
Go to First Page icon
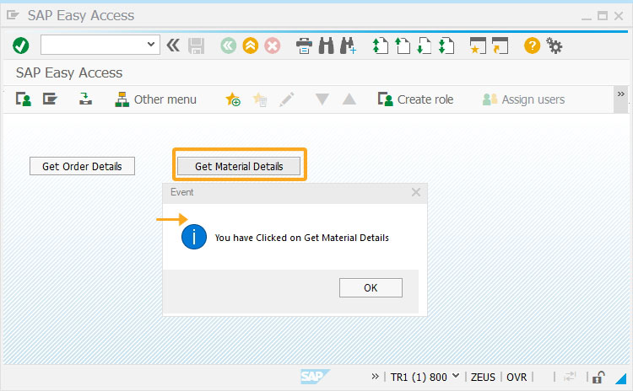click(380, 46)
